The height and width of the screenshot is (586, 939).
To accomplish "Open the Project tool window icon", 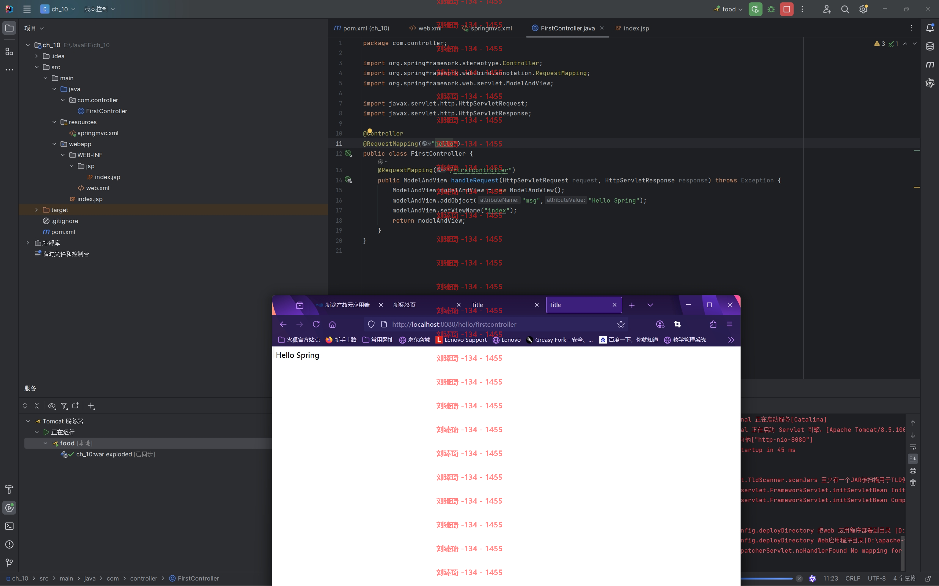I will (9, 28).
